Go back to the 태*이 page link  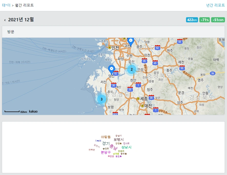pyautogui.click(x=6, y=5)
